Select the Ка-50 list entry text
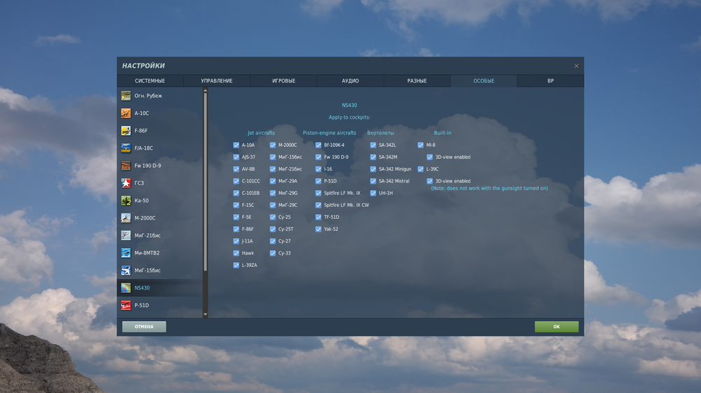 coord(142,201)
